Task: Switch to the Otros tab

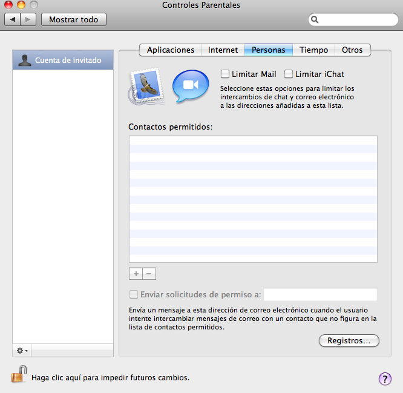Action: click(x=352, y=50)
